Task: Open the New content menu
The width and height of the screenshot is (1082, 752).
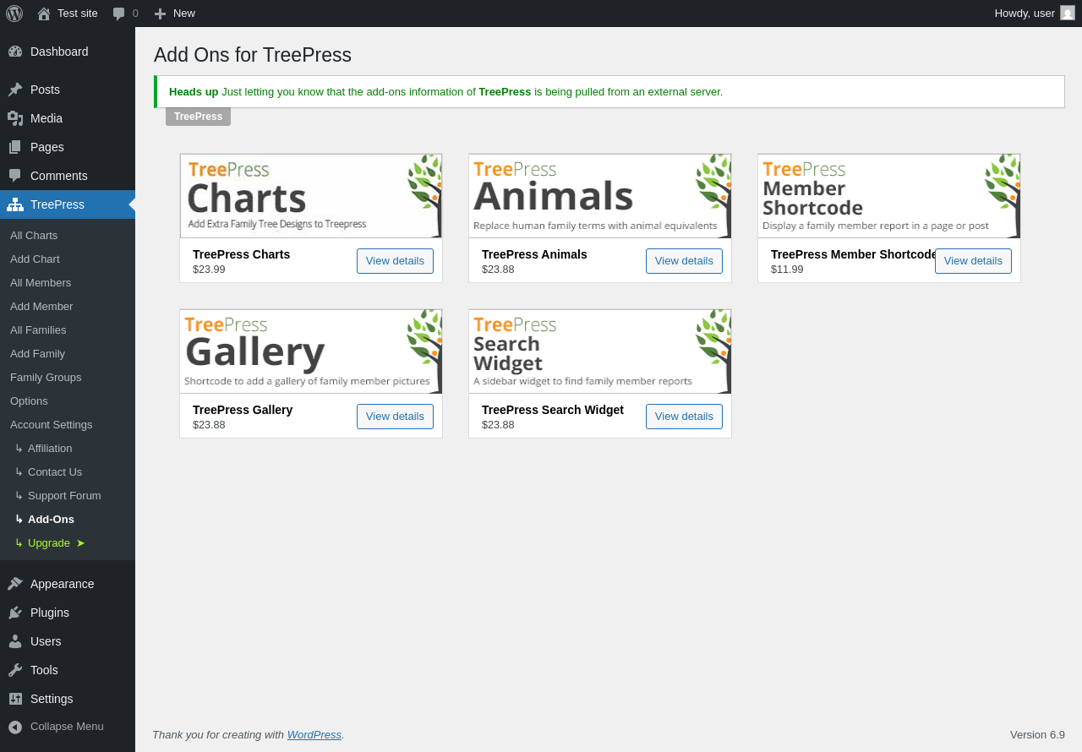Action: 175,14
